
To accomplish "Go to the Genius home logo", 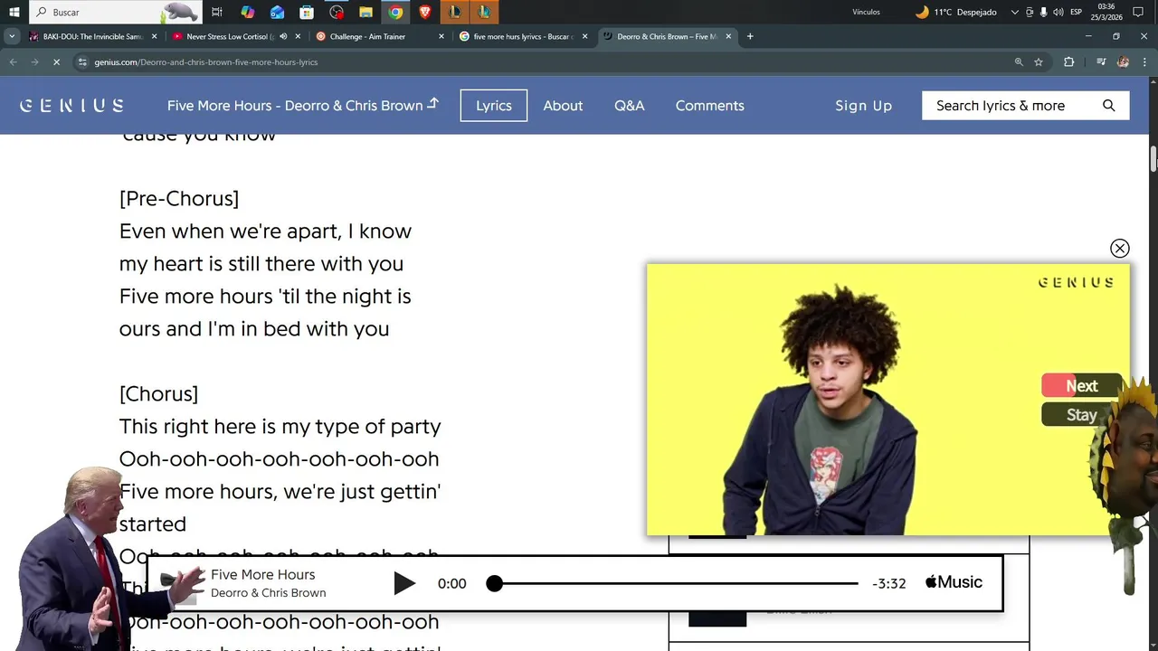I will pyautogui.click(x=71, y=105).
